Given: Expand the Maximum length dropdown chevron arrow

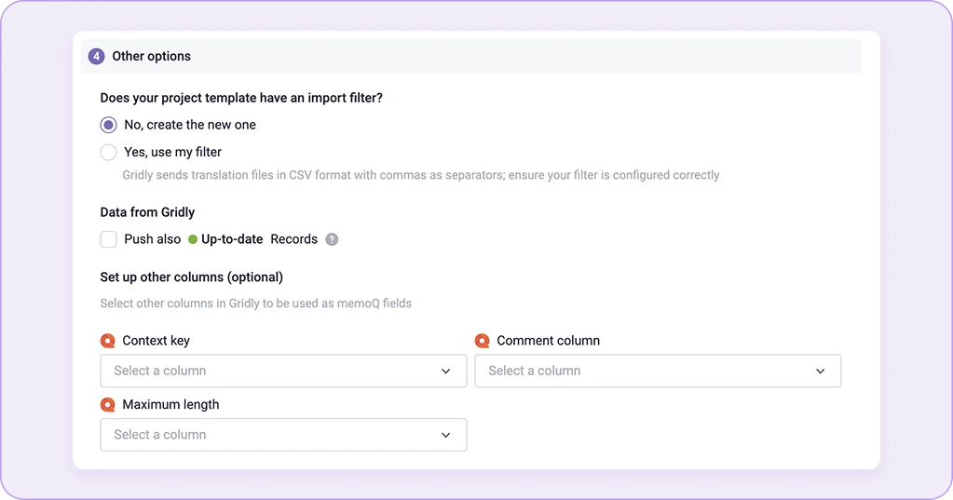Looking at the screenshot, I should pos(446,435).
